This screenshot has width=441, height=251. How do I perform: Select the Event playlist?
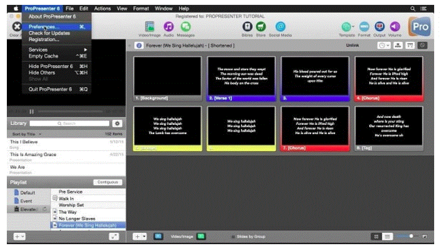tap(26, 201)
